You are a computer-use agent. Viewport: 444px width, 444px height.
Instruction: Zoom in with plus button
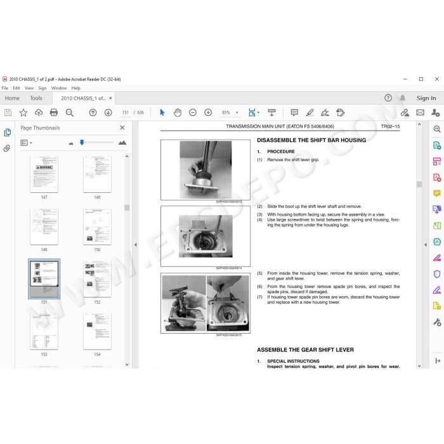pyautogui.click(x=208, y=113)
